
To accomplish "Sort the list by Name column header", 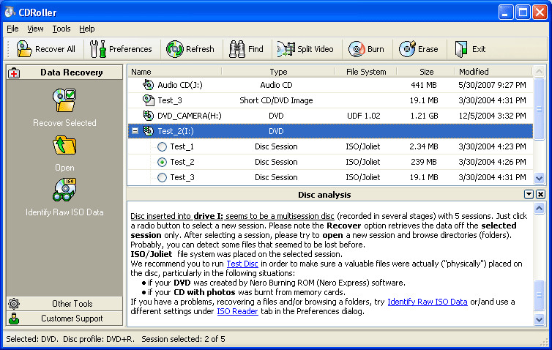I will click(x=175, y=72).
